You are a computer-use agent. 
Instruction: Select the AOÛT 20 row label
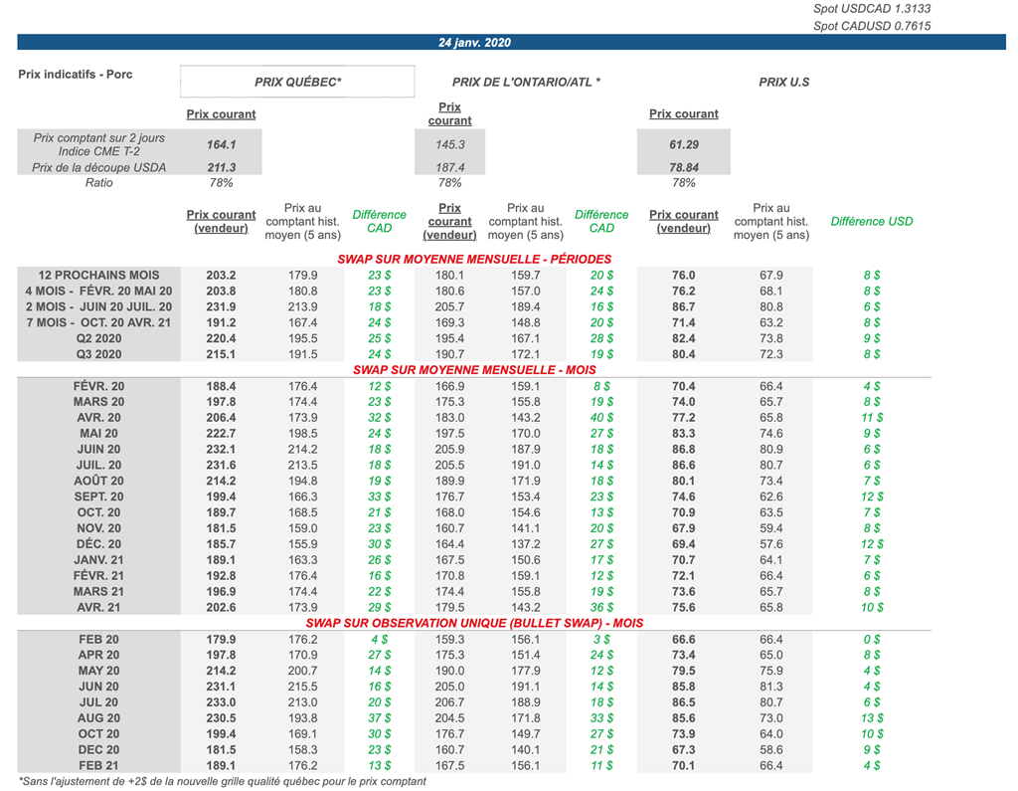(98, 481)
